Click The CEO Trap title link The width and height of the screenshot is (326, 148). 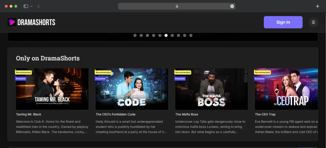click(265, 114)
